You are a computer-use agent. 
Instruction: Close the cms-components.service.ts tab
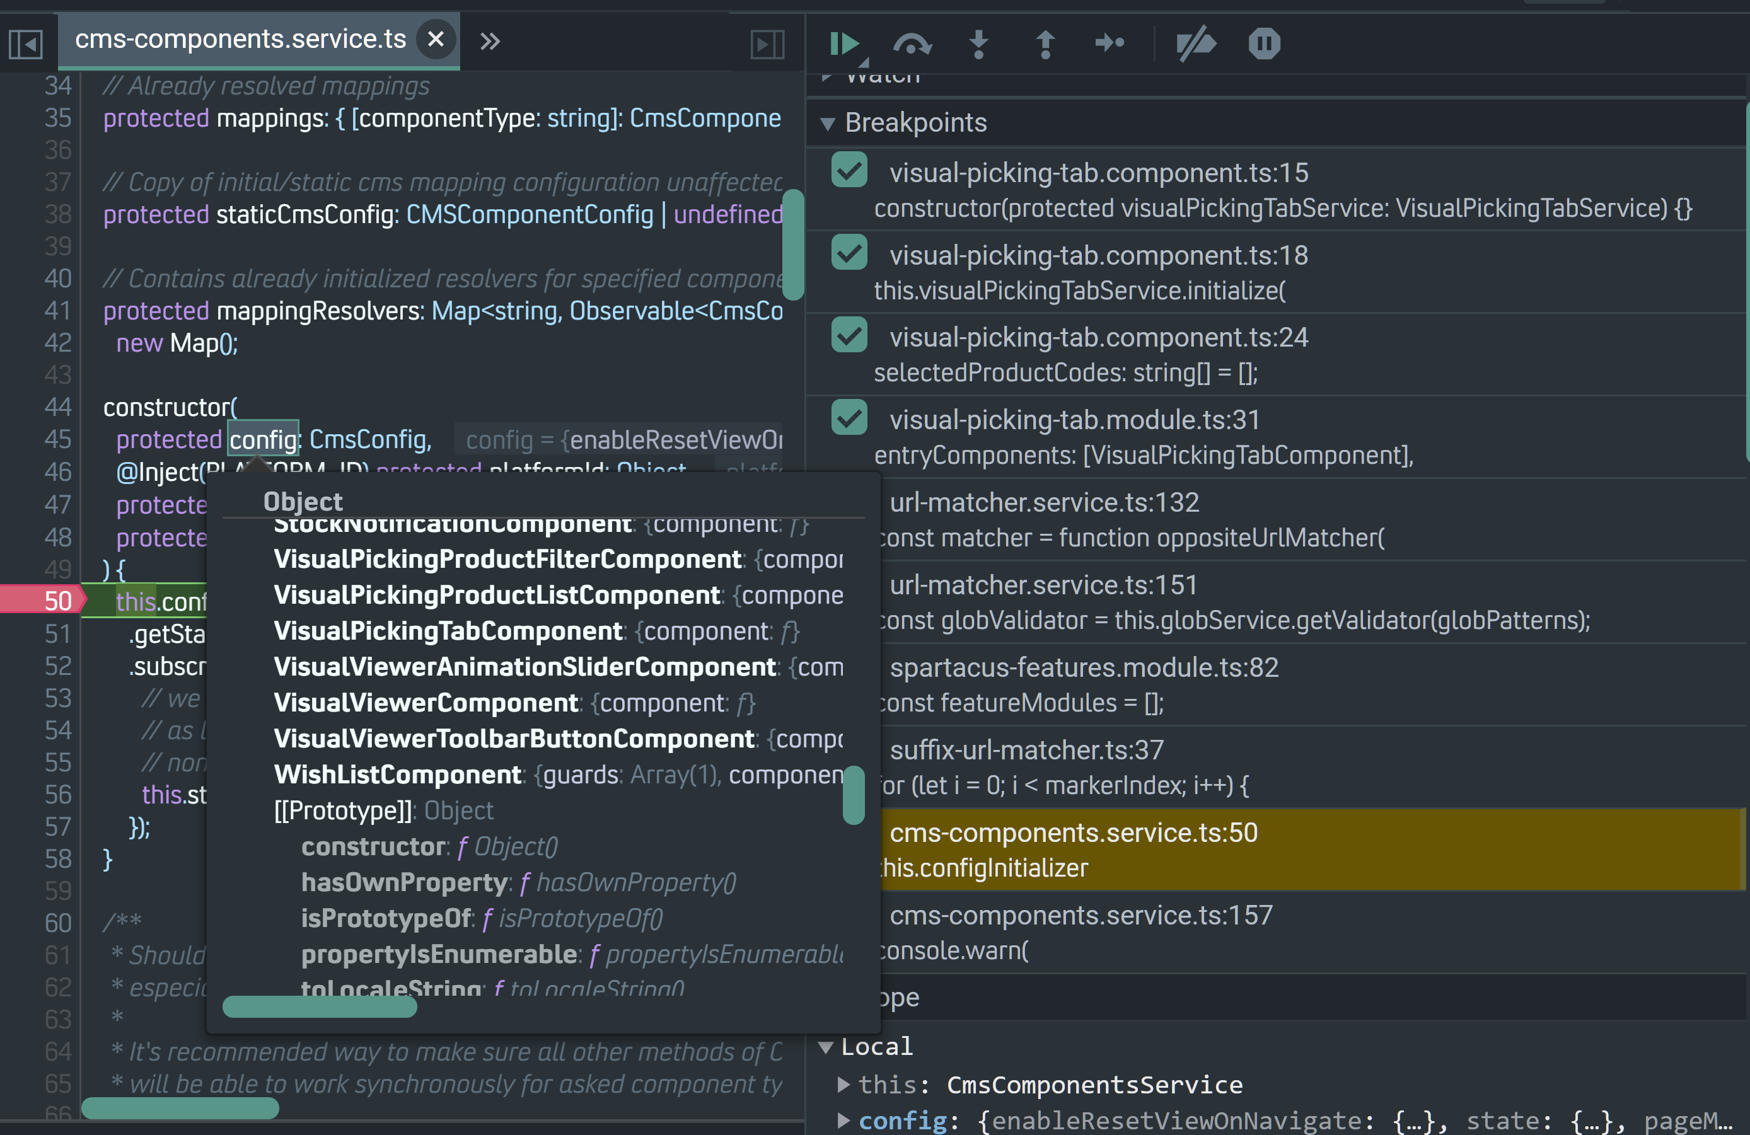pos(436,39)
